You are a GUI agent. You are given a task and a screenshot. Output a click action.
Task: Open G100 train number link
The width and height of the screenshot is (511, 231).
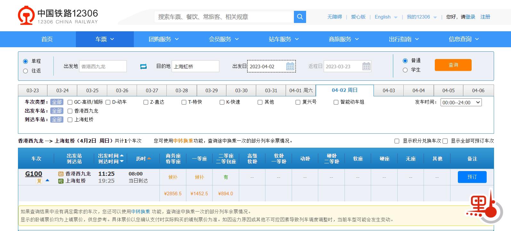[34, 174]
